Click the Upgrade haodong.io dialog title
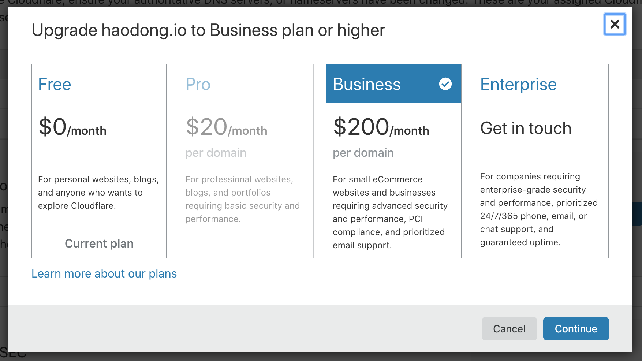Screen dimensions: 642x361 pyautogui.click(x=208, y=30)
